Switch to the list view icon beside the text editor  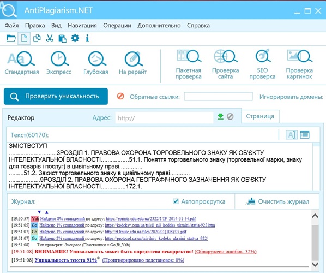point(305,135)
